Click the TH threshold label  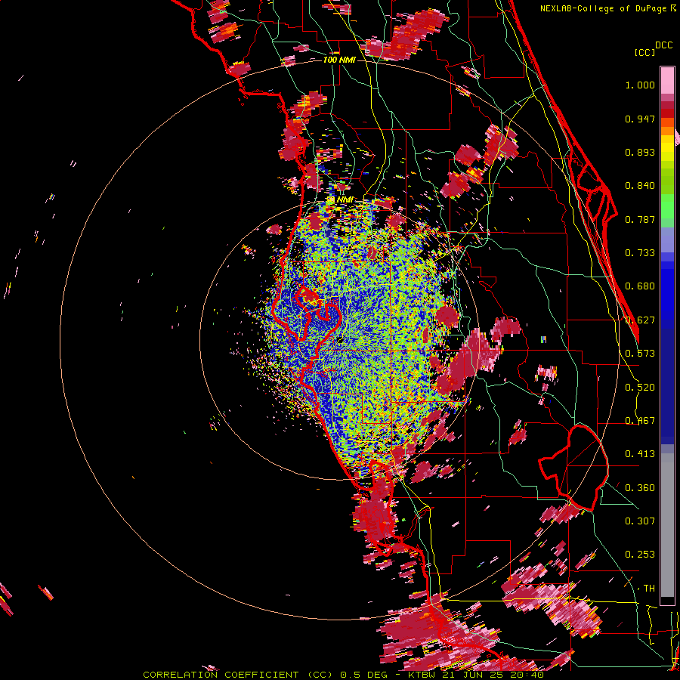[x=649, y=589]
